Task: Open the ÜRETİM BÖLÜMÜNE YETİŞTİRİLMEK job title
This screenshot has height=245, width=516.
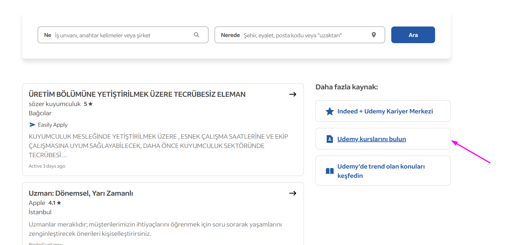Action: (x=137, y=94)
